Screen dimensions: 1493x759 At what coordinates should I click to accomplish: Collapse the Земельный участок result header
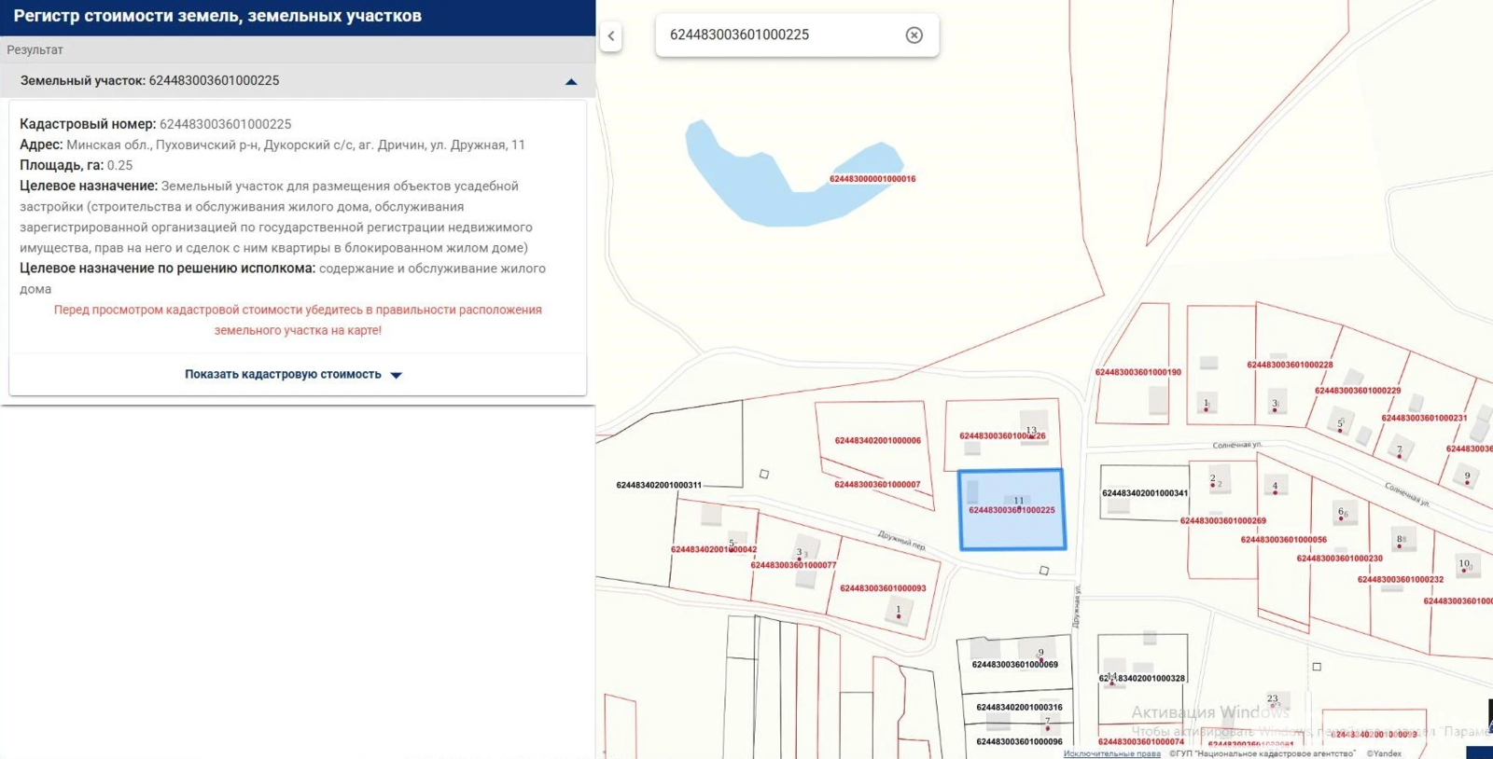[570, 82]
